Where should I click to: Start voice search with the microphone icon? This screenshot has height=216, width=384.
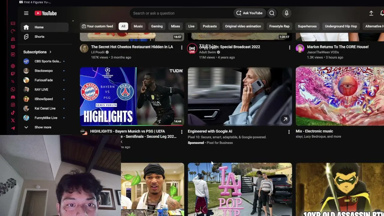pos(286,13)
